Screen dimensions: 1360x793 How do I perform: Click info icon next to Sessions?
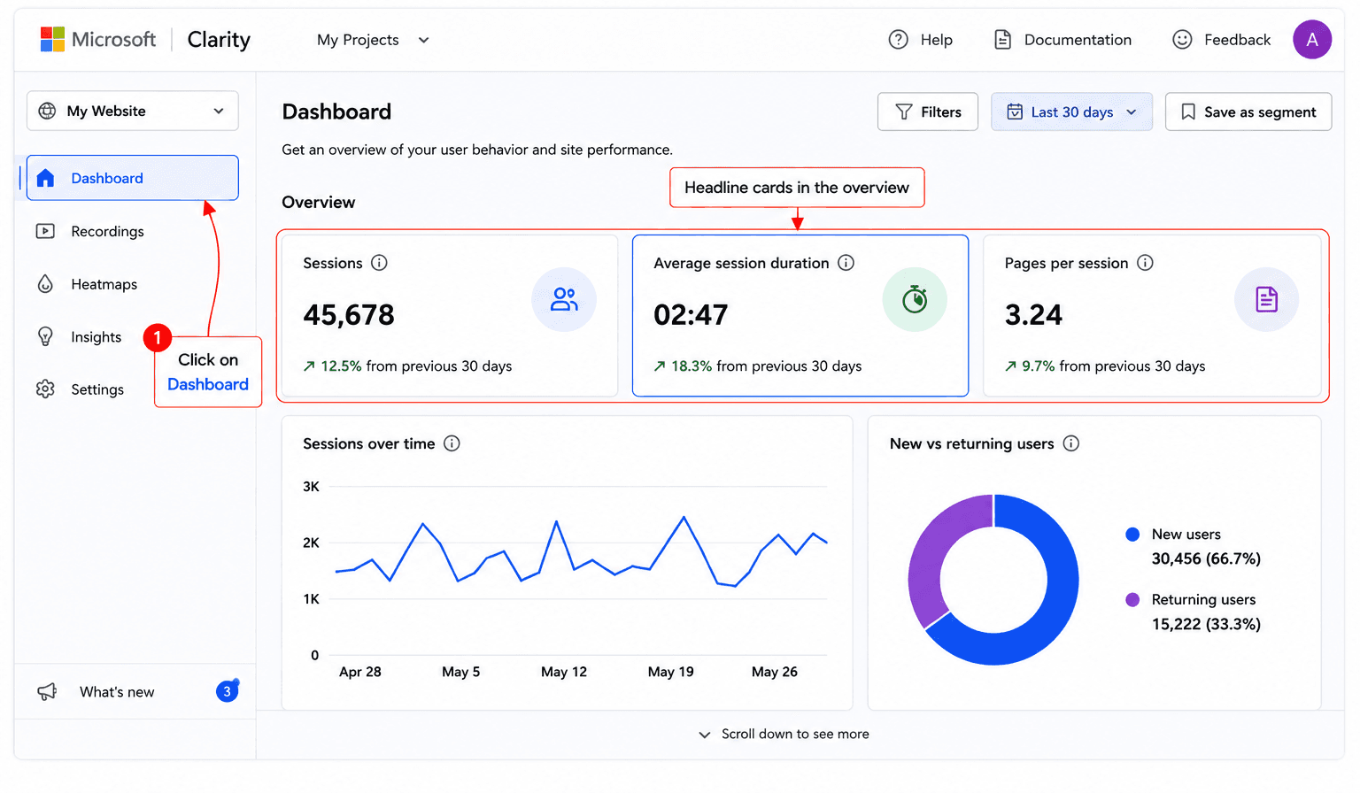(379, 263)
